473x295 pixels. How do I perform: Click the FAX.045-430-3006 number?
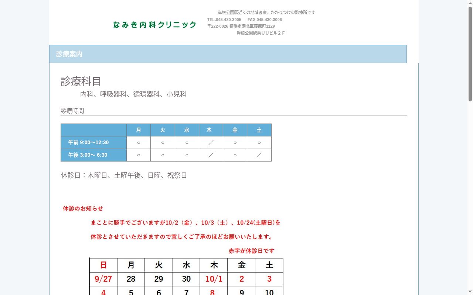click(x=265, y=20)
